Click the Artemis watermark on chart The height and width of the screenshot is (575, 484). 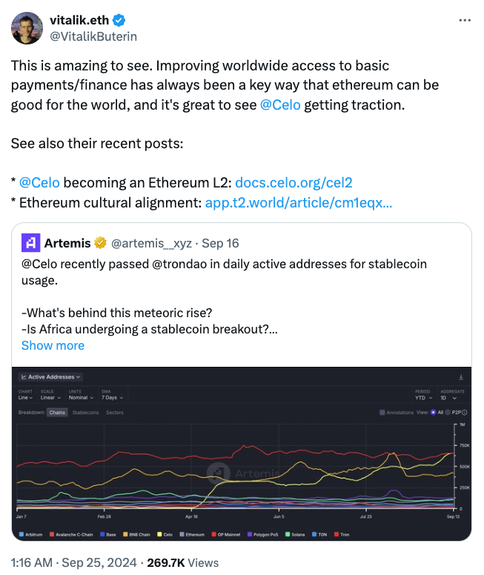[x=243, y=473]
